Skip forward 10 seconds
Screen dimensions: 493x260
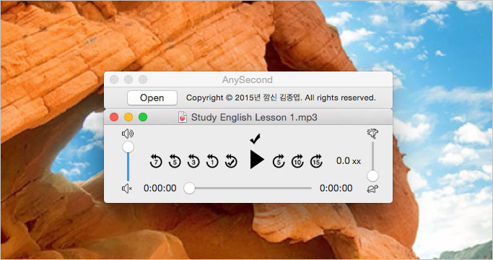[297, 161]
